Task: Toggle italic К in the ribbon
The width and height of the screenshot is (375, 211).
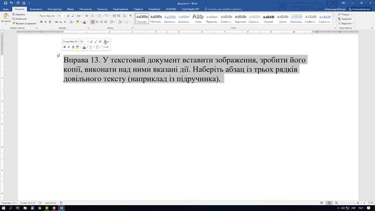Action: 46,22
